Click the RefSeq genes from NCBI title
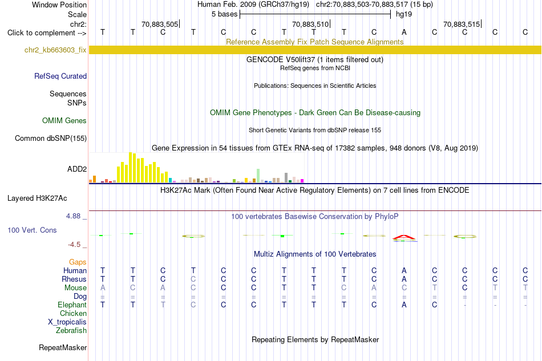The width and height of the screenshot is (542, 361). click(x=315, y=68)
